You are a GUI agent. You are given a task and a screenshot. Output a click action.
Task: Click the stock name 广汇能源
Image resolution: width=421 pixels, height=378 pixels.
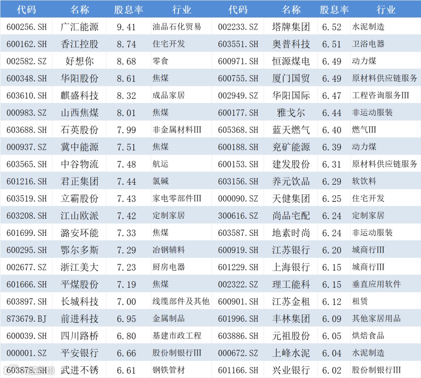pyautogui.click(x=80, y=27)
